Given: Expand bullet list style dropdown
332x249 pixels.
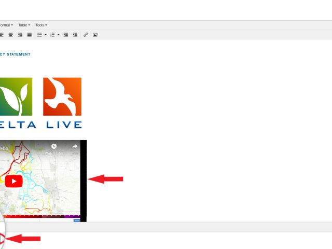Looking at the screenshot, I should pyautogui.click(x=46, y=35).
